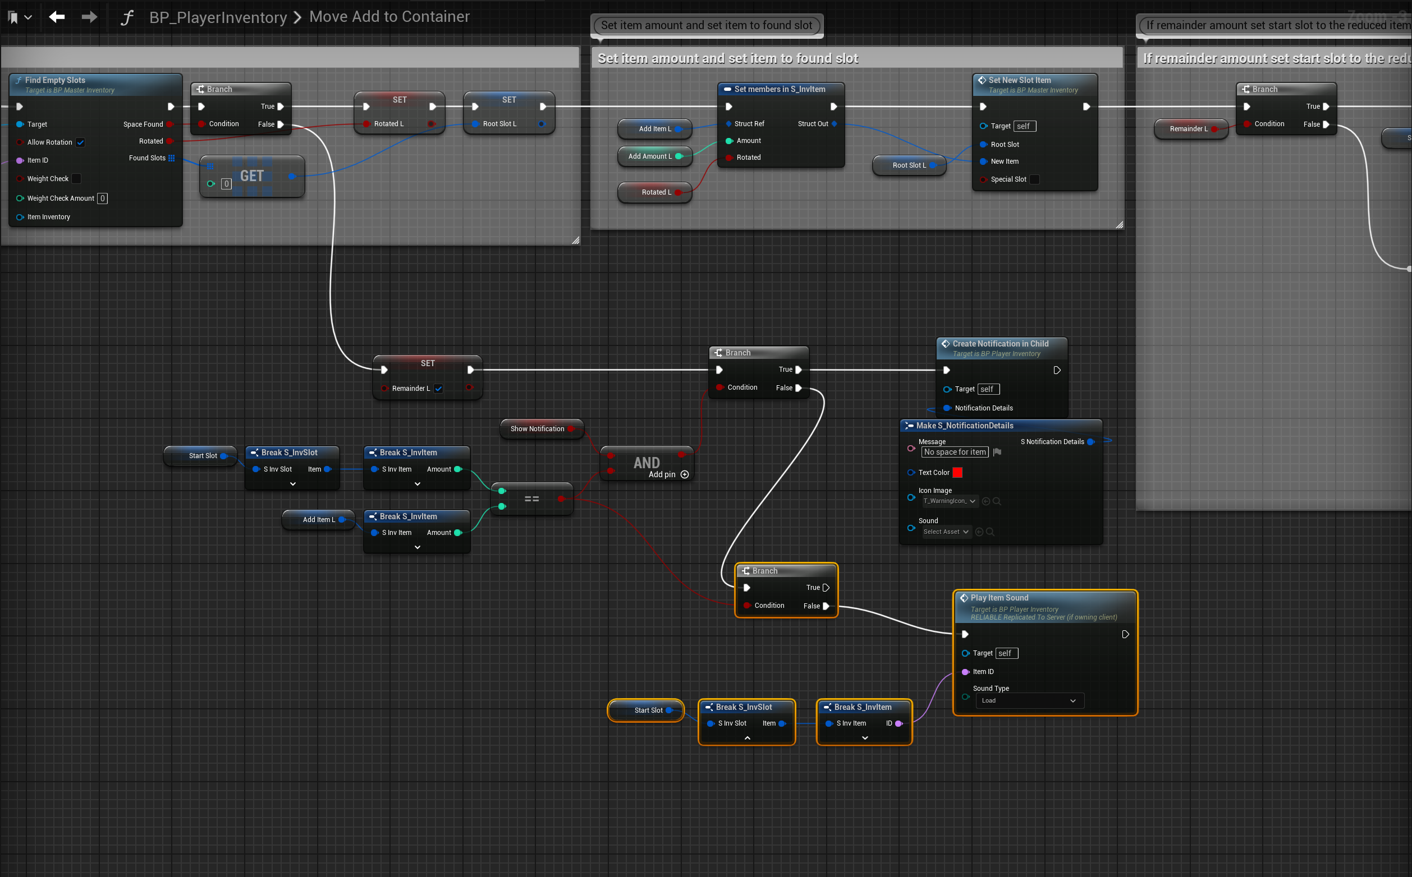Image resolution: width=1412 pixels, height=877 pixels.
Task: Enable the Weight Check checkbox
Action: pyautogui.click(x=77, y=179)
